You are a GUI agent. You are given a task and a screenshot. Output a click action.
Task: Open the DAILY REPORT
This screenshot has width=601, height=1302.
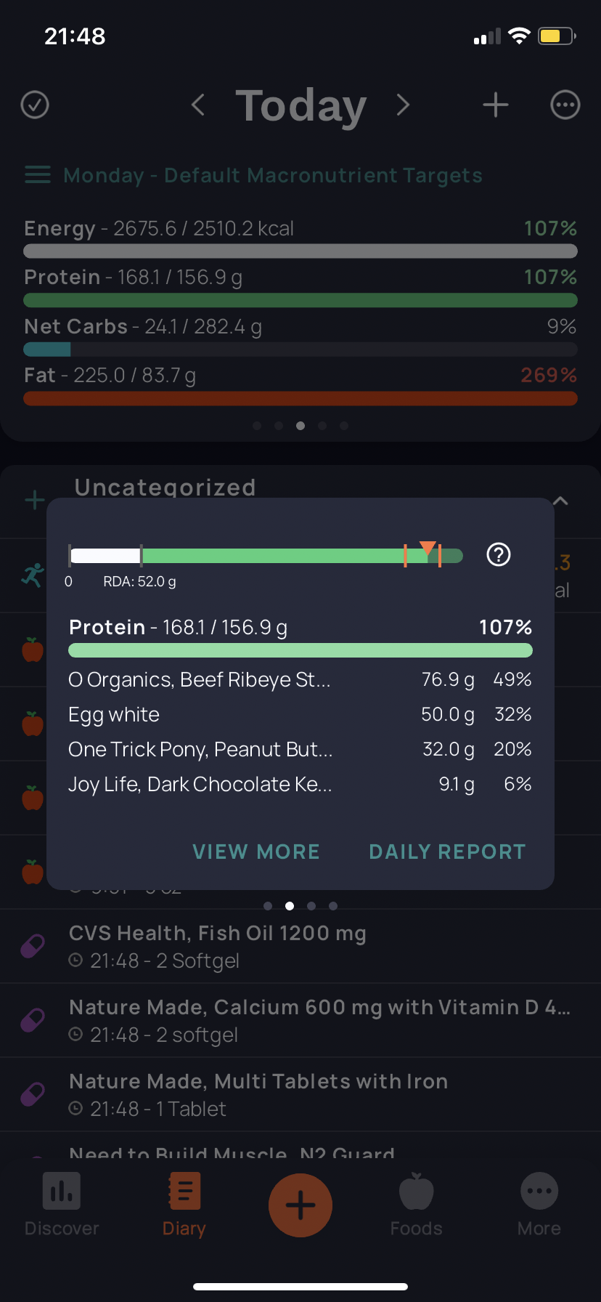click(x=447, y=852)
